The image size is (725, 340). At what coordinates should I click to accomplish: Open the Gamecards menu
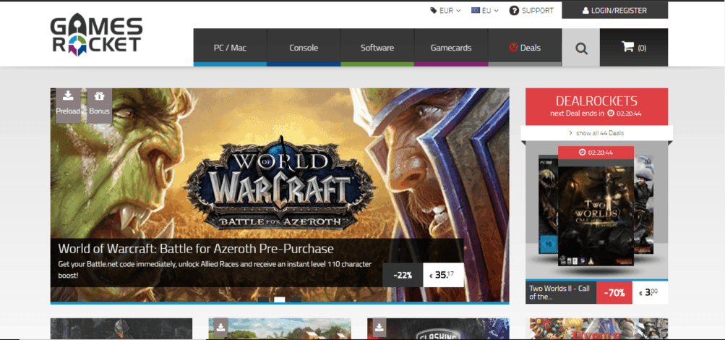tap(451, 47)
